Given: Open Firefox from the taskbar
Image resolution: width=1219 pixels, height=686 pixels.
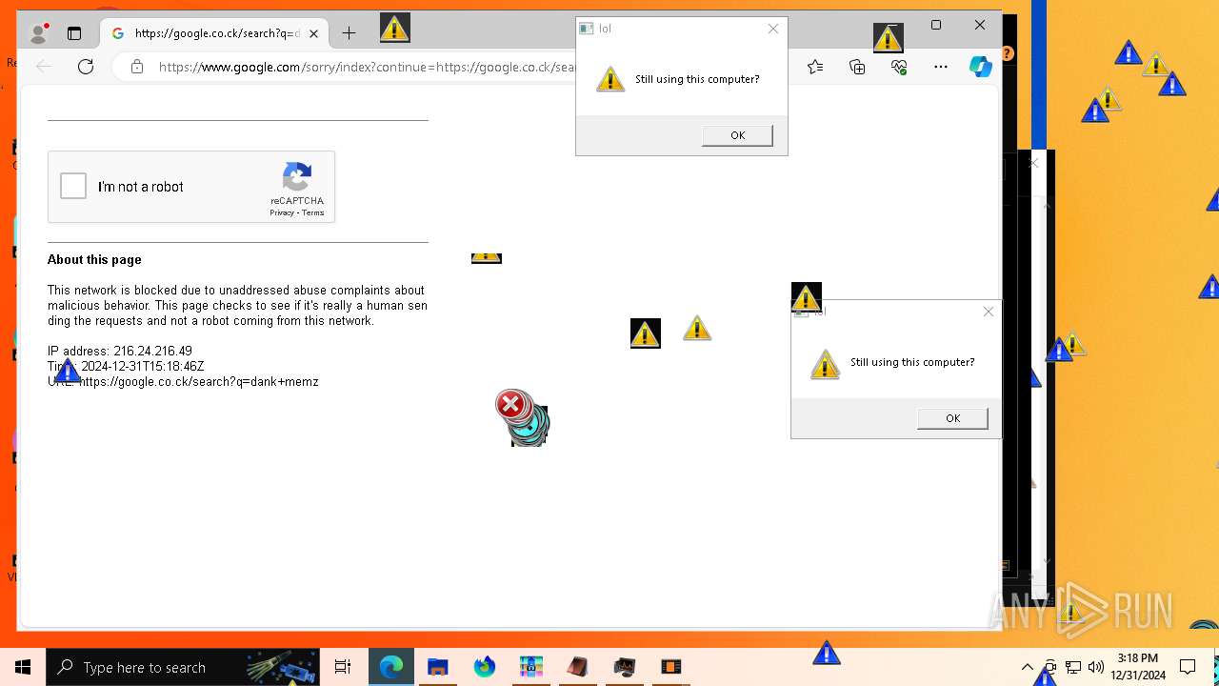Looking at the screenshot, I should pyautogui.click(x=485, y=667).
